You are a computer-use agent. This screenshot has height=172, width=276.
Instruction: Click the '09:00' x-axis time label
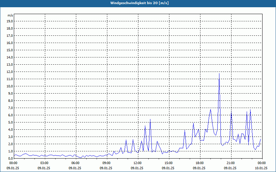[x=106, y=163]
